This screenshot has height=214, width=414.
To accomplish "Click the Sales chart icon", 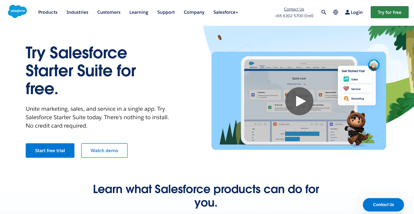I will click(x=346, y=79).
